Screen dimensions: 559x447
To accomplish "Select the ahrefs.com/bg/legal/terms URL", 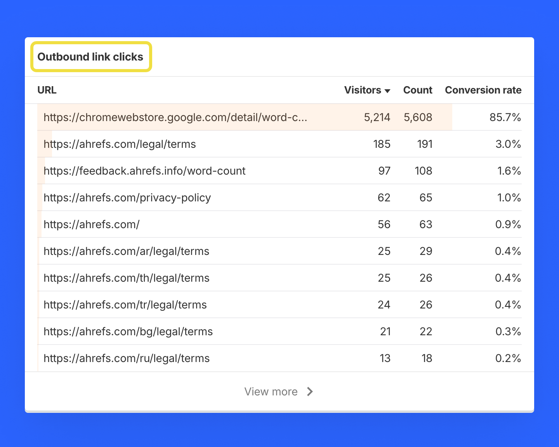I will (x=128, y=331).
